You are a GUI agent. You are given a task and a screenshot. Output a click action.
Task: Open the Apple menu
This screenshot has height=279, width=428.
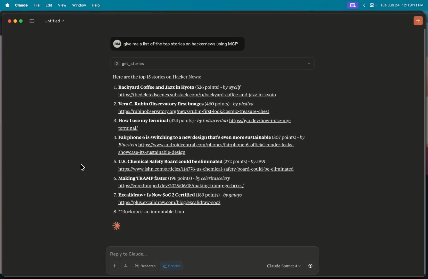[7, 5]
